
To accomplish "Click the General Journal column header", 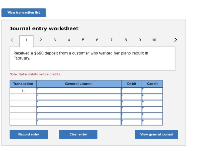I will tap(79, 84).
